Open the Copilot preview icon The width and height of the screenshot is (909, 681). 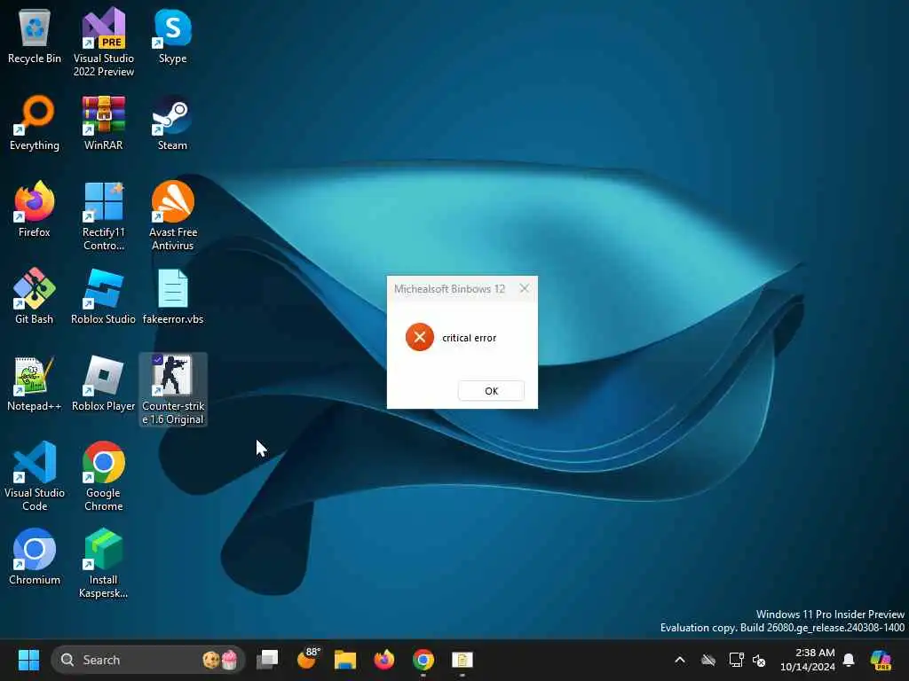click(881, 660)
